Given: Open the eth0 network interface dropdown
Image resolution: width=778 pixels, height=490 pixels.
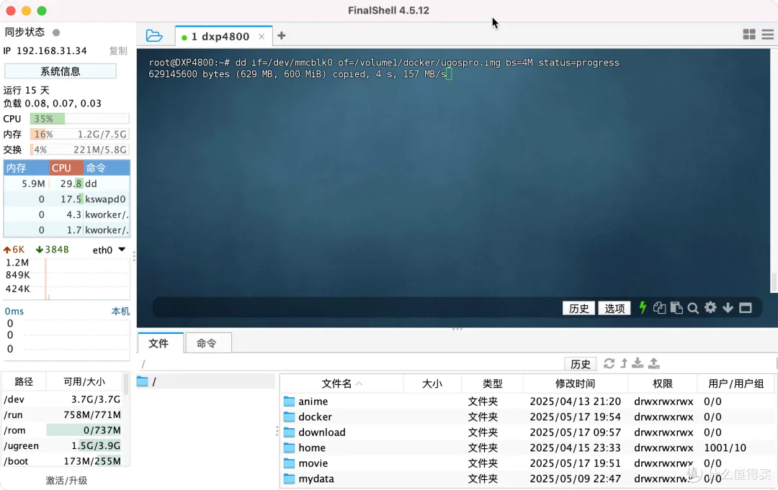Looking at the screenshot, I should point(122,250).
